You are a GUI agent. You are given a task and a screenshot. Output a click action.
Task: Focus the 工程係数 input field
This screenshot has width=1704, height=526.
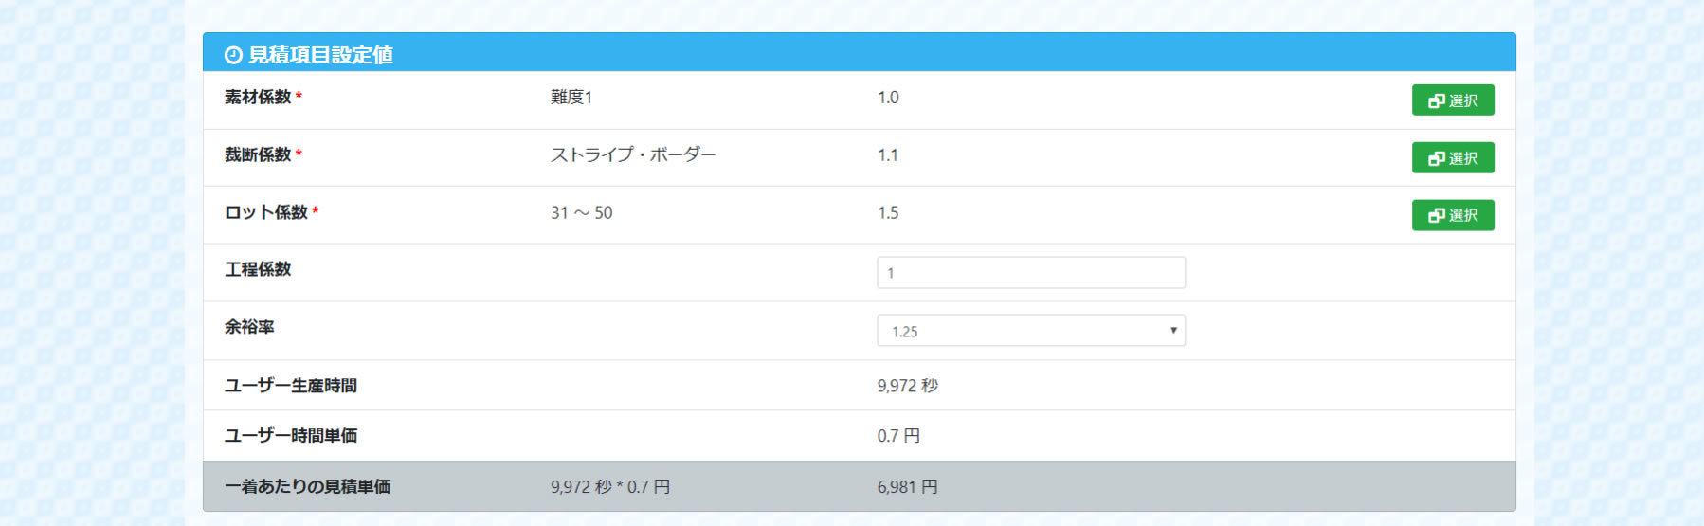(1030, 273)
